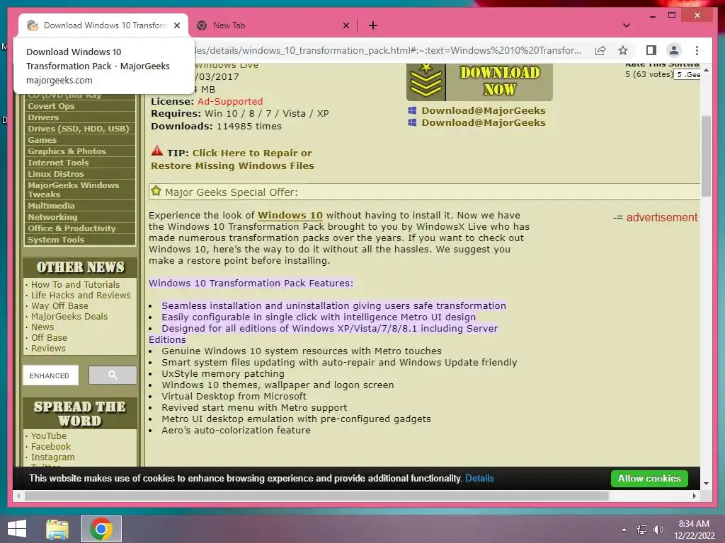This screenshot has width=725, height=543.
Task: Select the Download Windows 10 Transformation tab
Action: 103,25
